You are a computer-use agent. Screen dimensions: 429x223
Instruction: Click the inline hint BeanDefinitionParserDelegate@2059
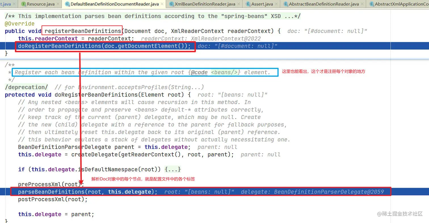tap(329, 192)
